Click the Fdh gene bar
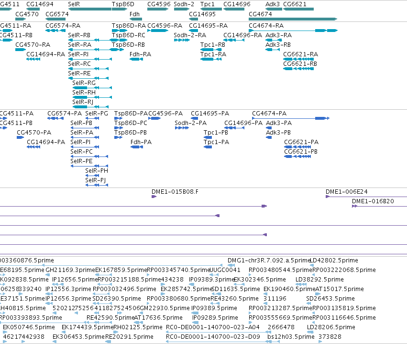 click(136, 19)
